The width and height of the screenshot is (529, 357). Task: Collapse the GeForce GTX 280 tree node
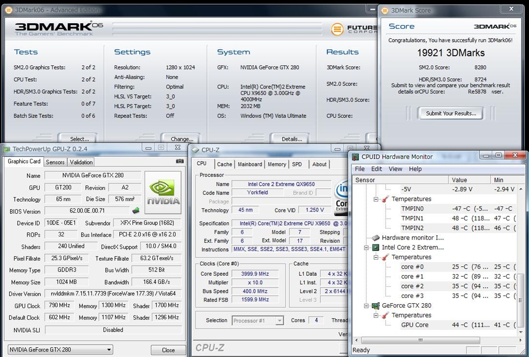coord(366,306)
